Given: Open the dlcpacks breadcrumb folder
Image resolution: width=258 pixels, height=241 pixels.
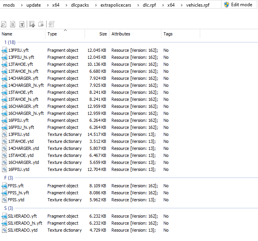Looking at the screenshot, I should (x=80, y=5).
